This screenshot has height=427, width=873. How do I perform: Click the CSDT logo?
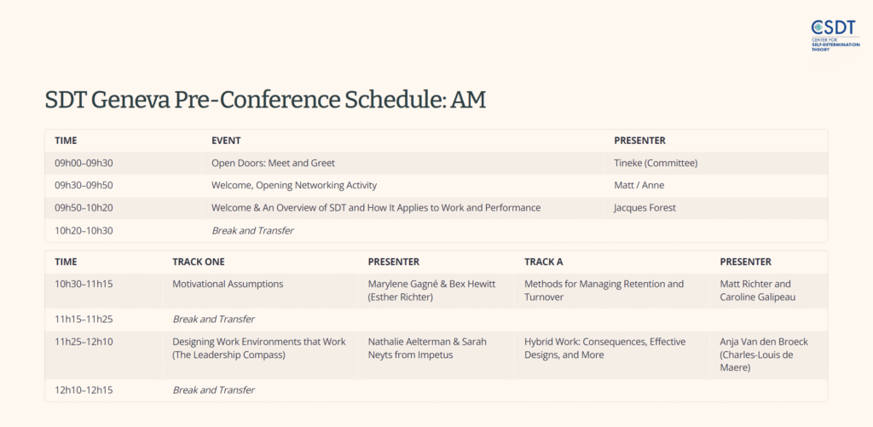[x=832, y=36]
